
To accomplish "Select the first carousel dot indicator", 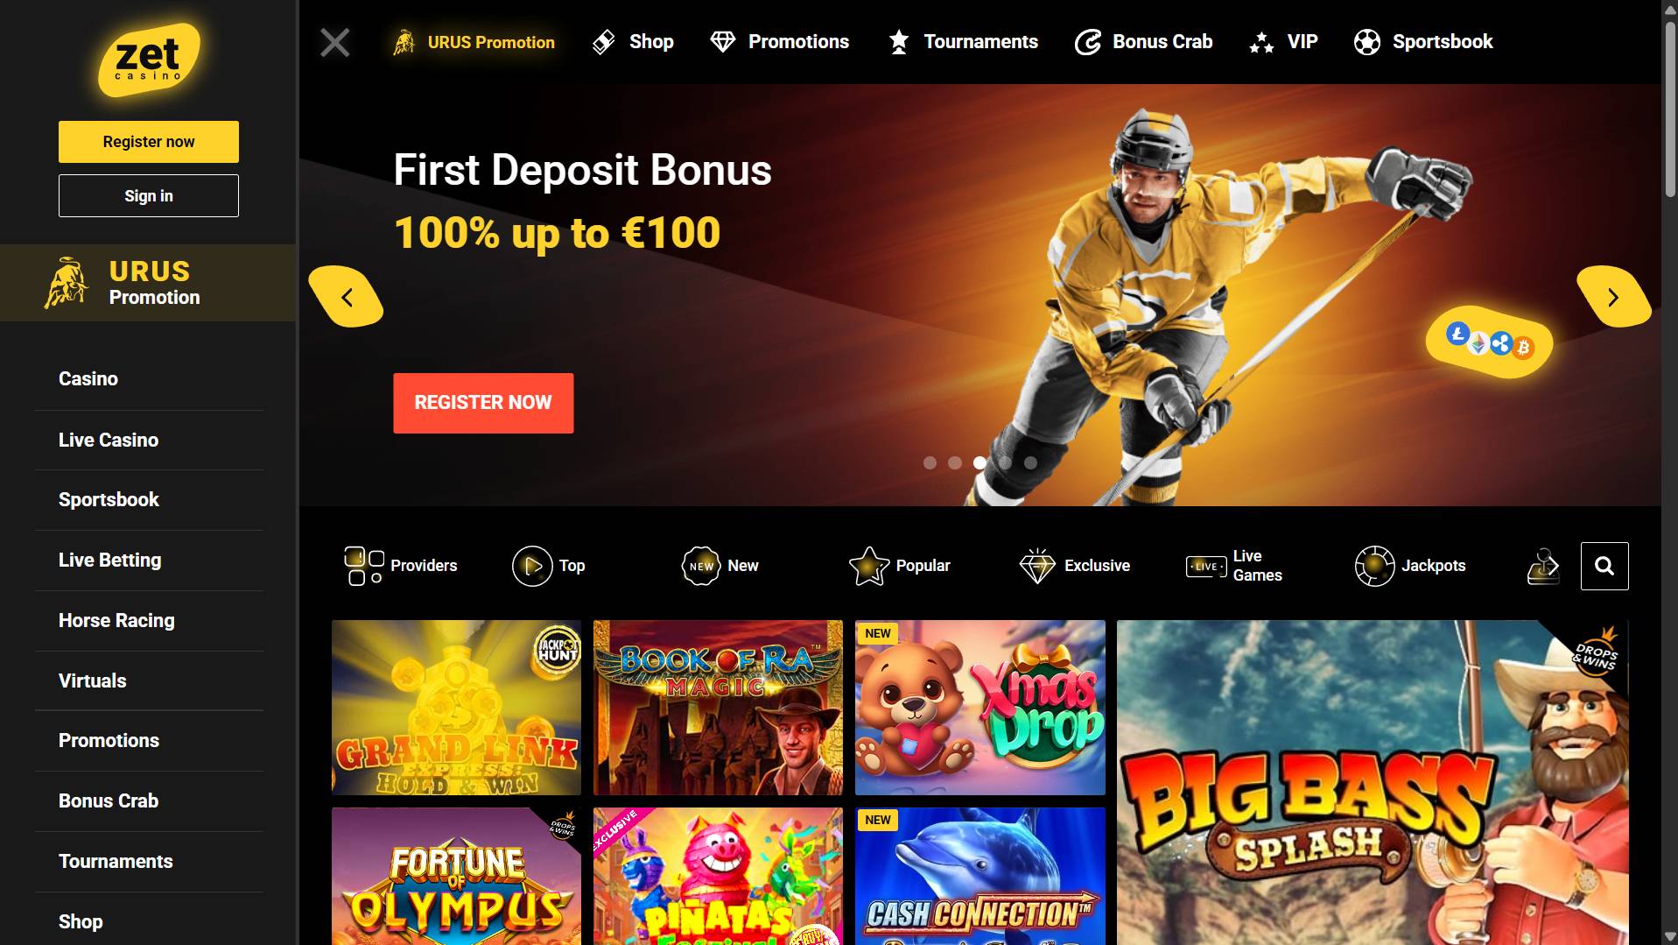I will [930, 462].
